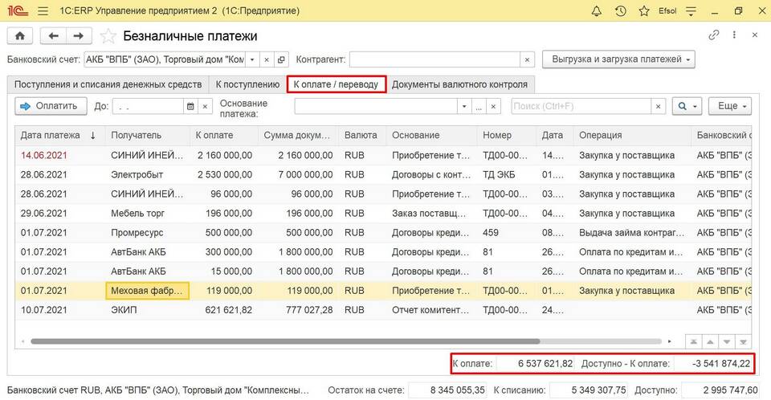
Task: Select the ЭКИП row
Action: (x=383, y=310)
